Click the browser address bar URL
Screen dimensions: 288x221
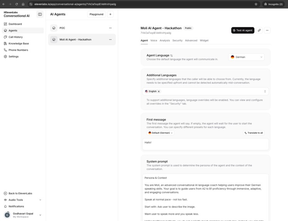click(x=75, y=4)
